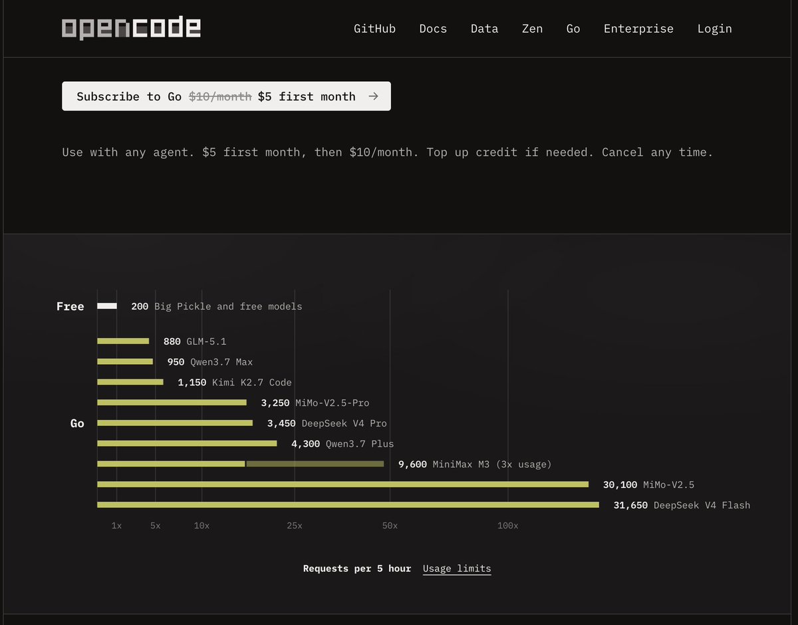
Task: Click the opencode logo
Action: point(131,28)
